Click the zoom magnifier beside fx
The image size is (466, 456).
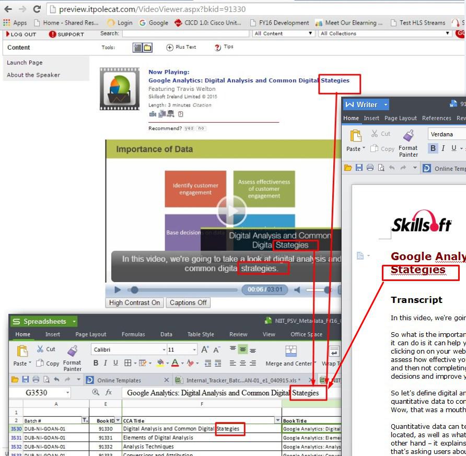point(96,392)
